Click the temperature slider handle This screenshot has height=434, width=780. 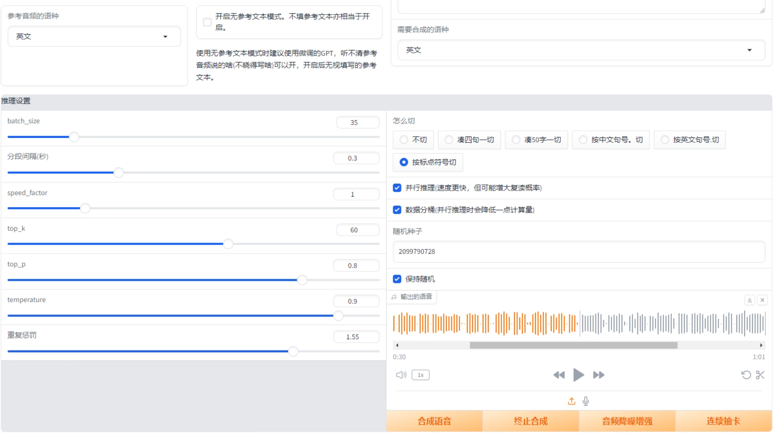[338, 316]
